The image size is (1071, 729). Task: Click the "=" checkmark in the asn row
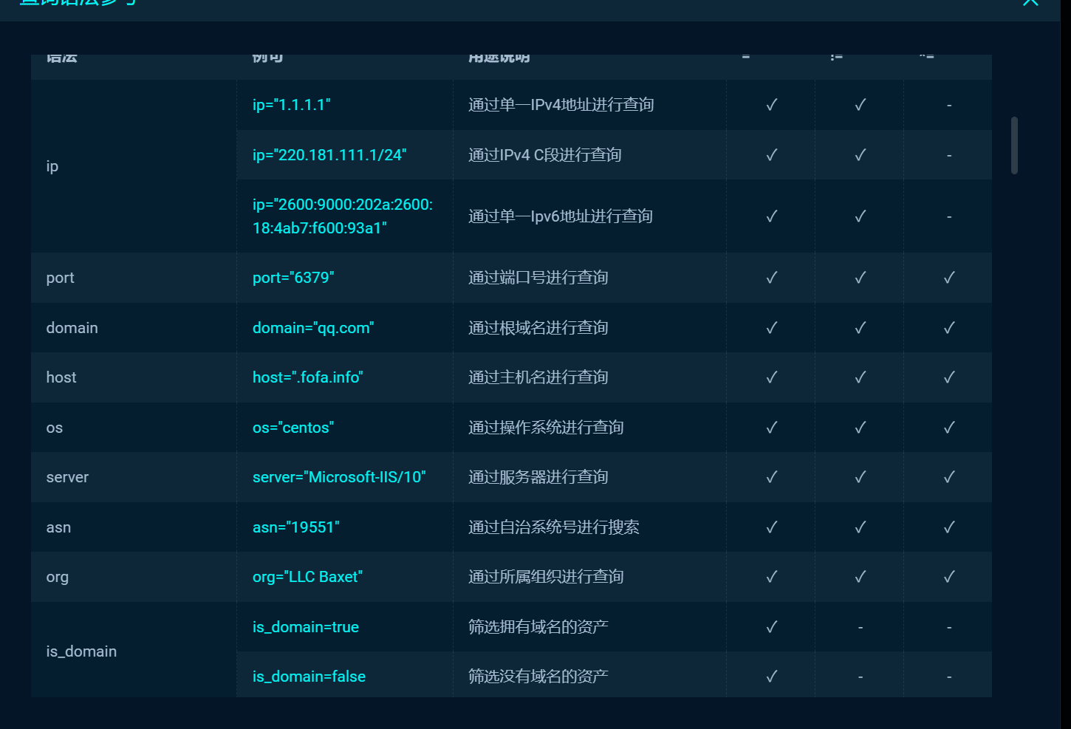pyautogui.click(x=770, y=527)
